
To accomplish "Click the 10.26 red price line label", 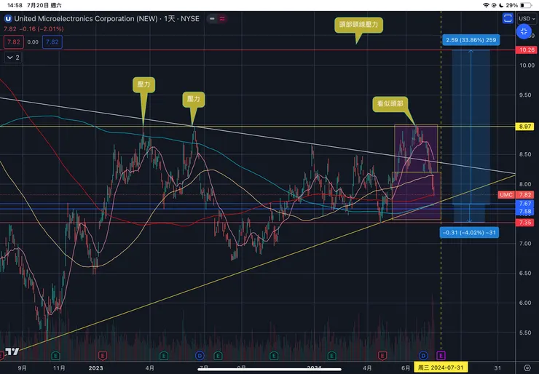I will pos(527,50).
